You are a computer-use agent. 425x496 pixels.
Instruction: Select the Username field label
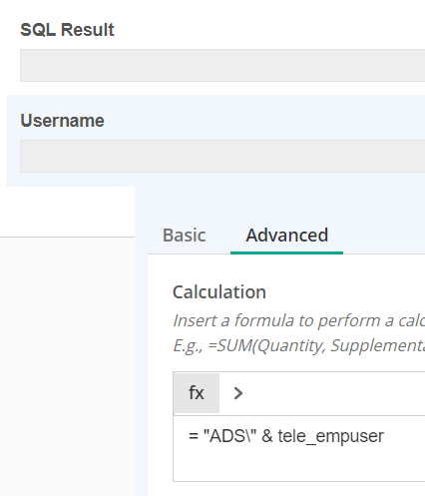[x=62, y=120]
